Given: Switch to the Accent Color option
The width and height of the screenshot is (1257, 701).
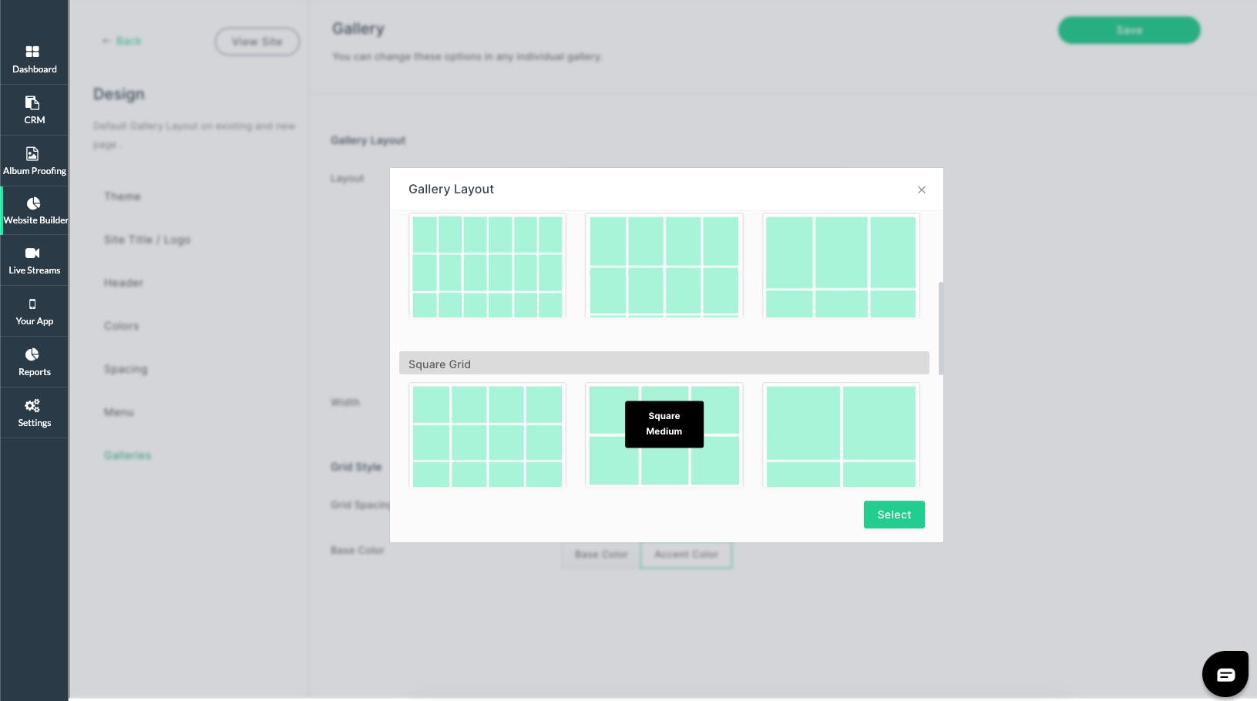Looking at the screenshot, I should click(686, 554).
